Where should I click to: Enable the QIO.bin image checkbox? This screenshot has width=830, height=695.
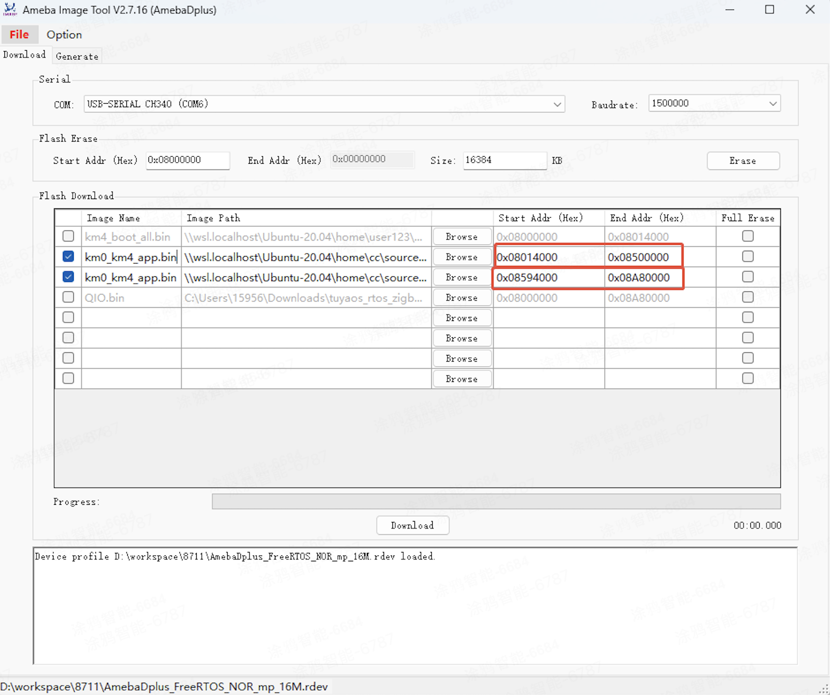point(68,297)
